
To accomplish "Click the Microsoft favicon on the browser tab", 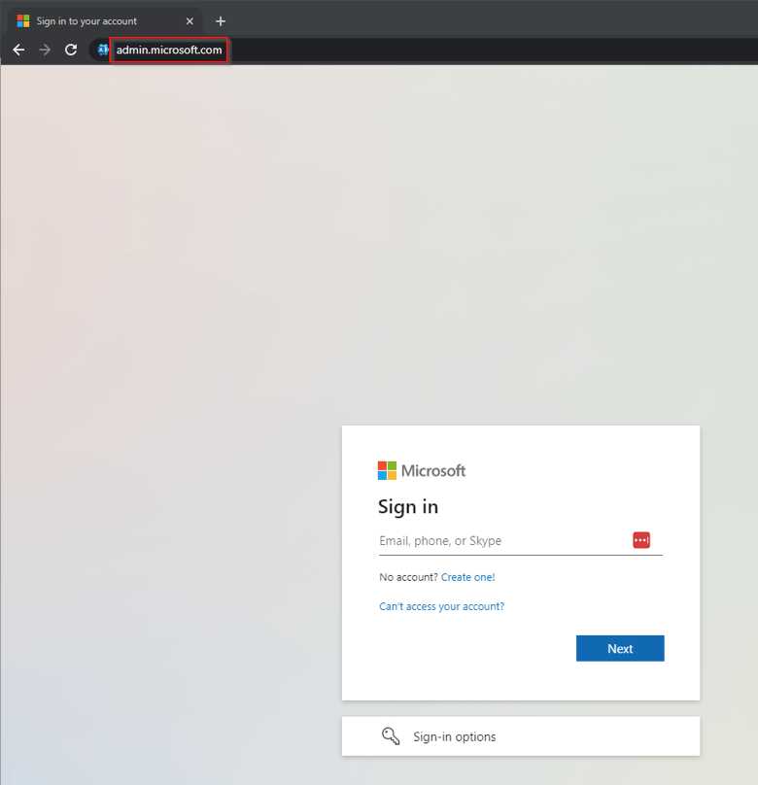I will click(x=23, y=21).
